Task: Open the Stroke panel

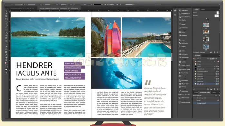Action: point(182,25)
